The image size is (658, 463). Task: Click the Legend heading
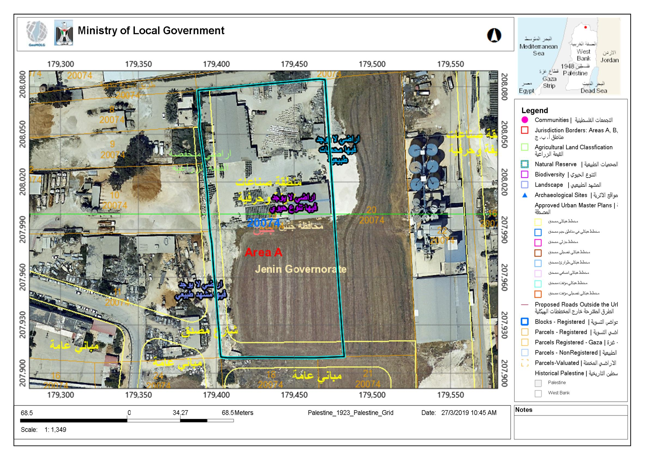click(535, 111)
